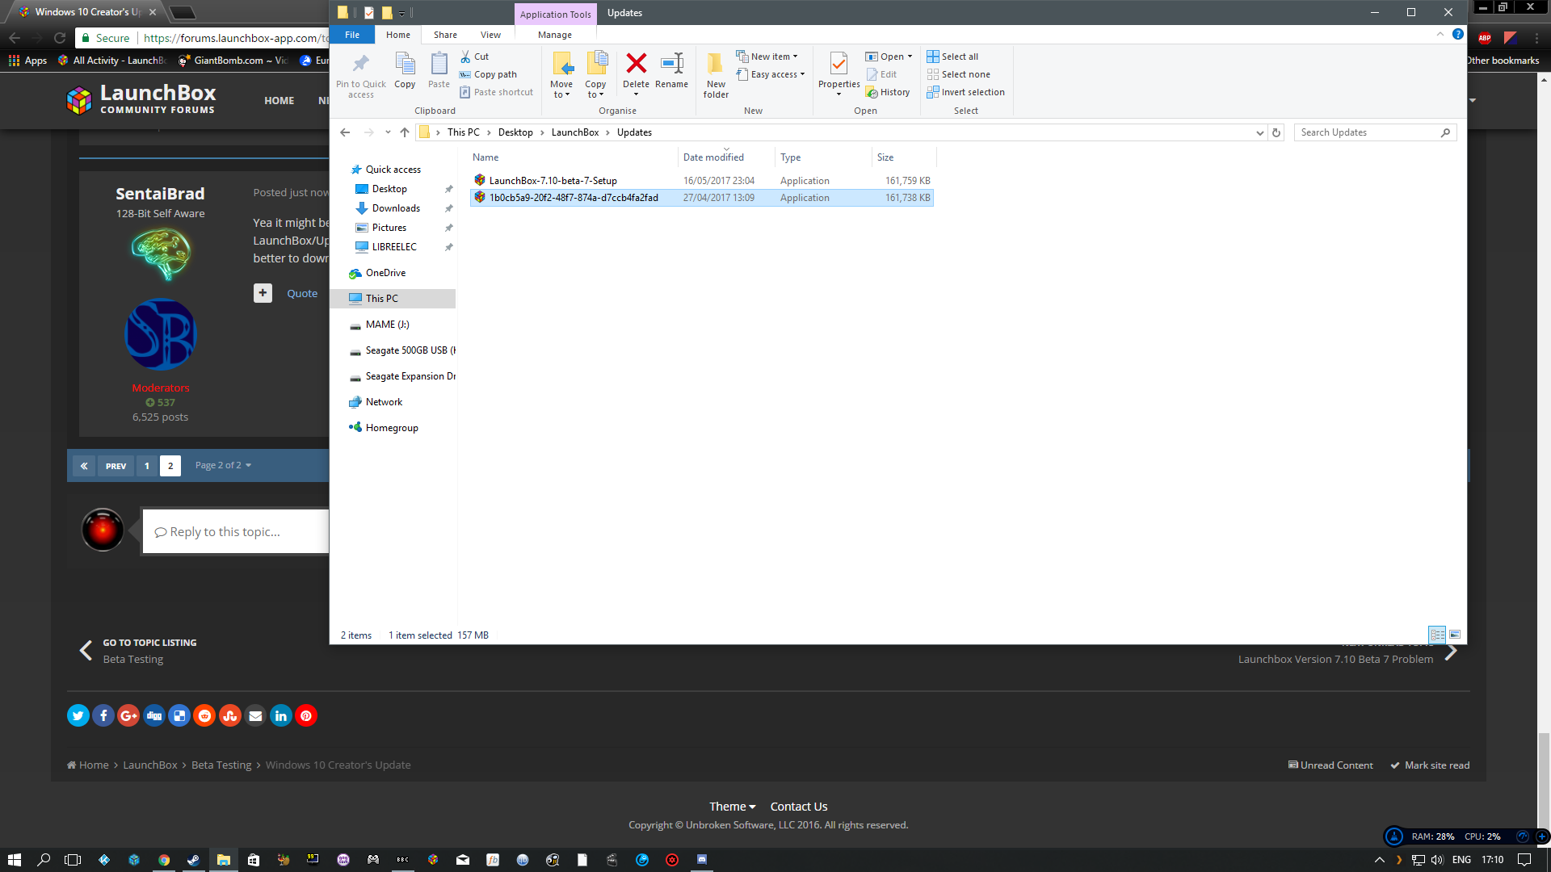The height and width of the screenshot is (872, 1551).
Task: Show hidden system tray icons
Action: tap(1380, 860)
